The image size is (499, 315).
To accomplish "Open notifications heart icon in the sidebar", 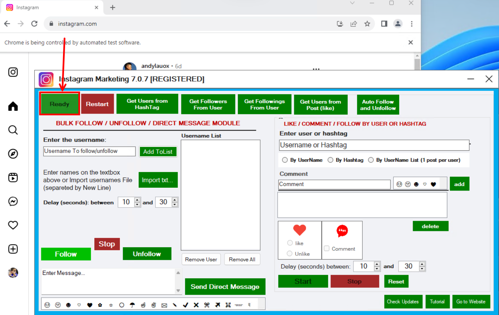I will coord(13,225).
